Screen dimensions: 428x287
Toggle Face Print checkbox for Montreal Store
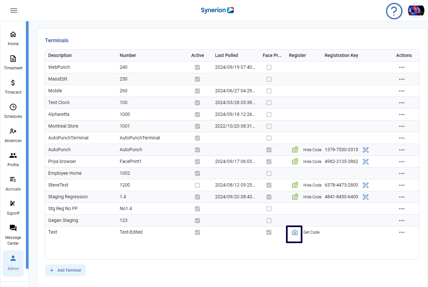pyautogui.click(x=269, y=126)
